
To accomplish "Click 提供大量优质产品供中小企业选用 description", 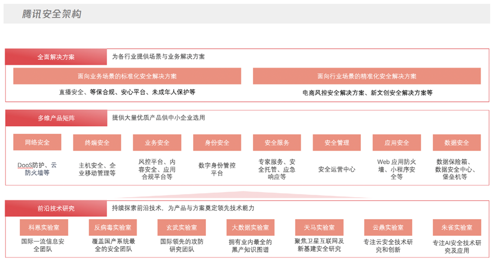I will pos(159,118).
